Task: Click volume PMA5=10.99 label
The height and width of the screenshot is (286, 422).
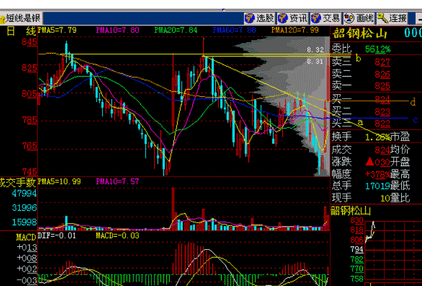Action: pos(59,182)
